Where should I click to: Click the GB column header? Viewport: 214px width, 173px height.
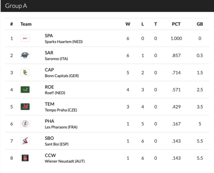click(200, 24)
